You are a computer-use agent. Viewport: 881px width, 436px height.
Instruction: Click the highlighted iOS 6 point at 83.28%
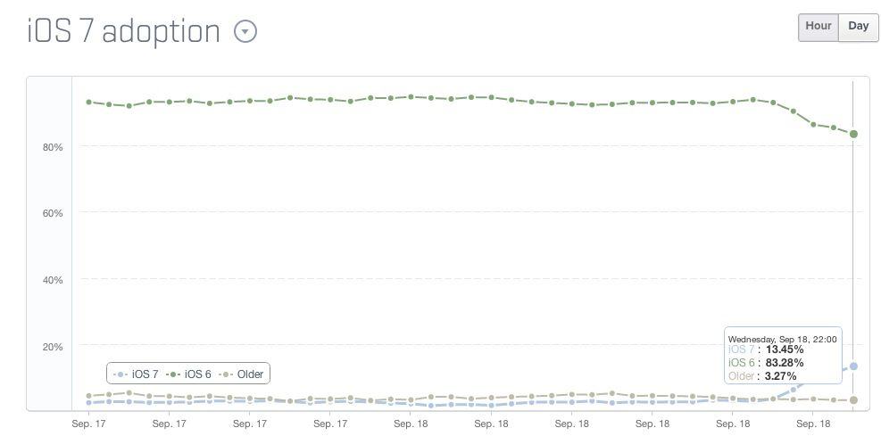[x=853, y=134]
